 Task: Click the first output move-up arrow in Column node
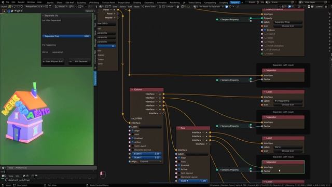pos(160,94)
